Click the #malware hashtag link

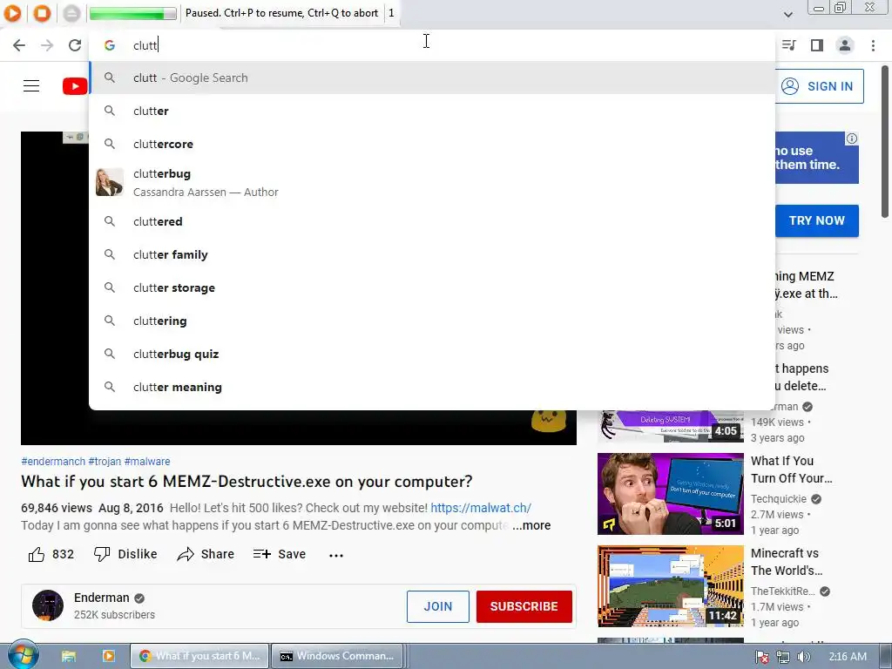(x=147, y=462)
